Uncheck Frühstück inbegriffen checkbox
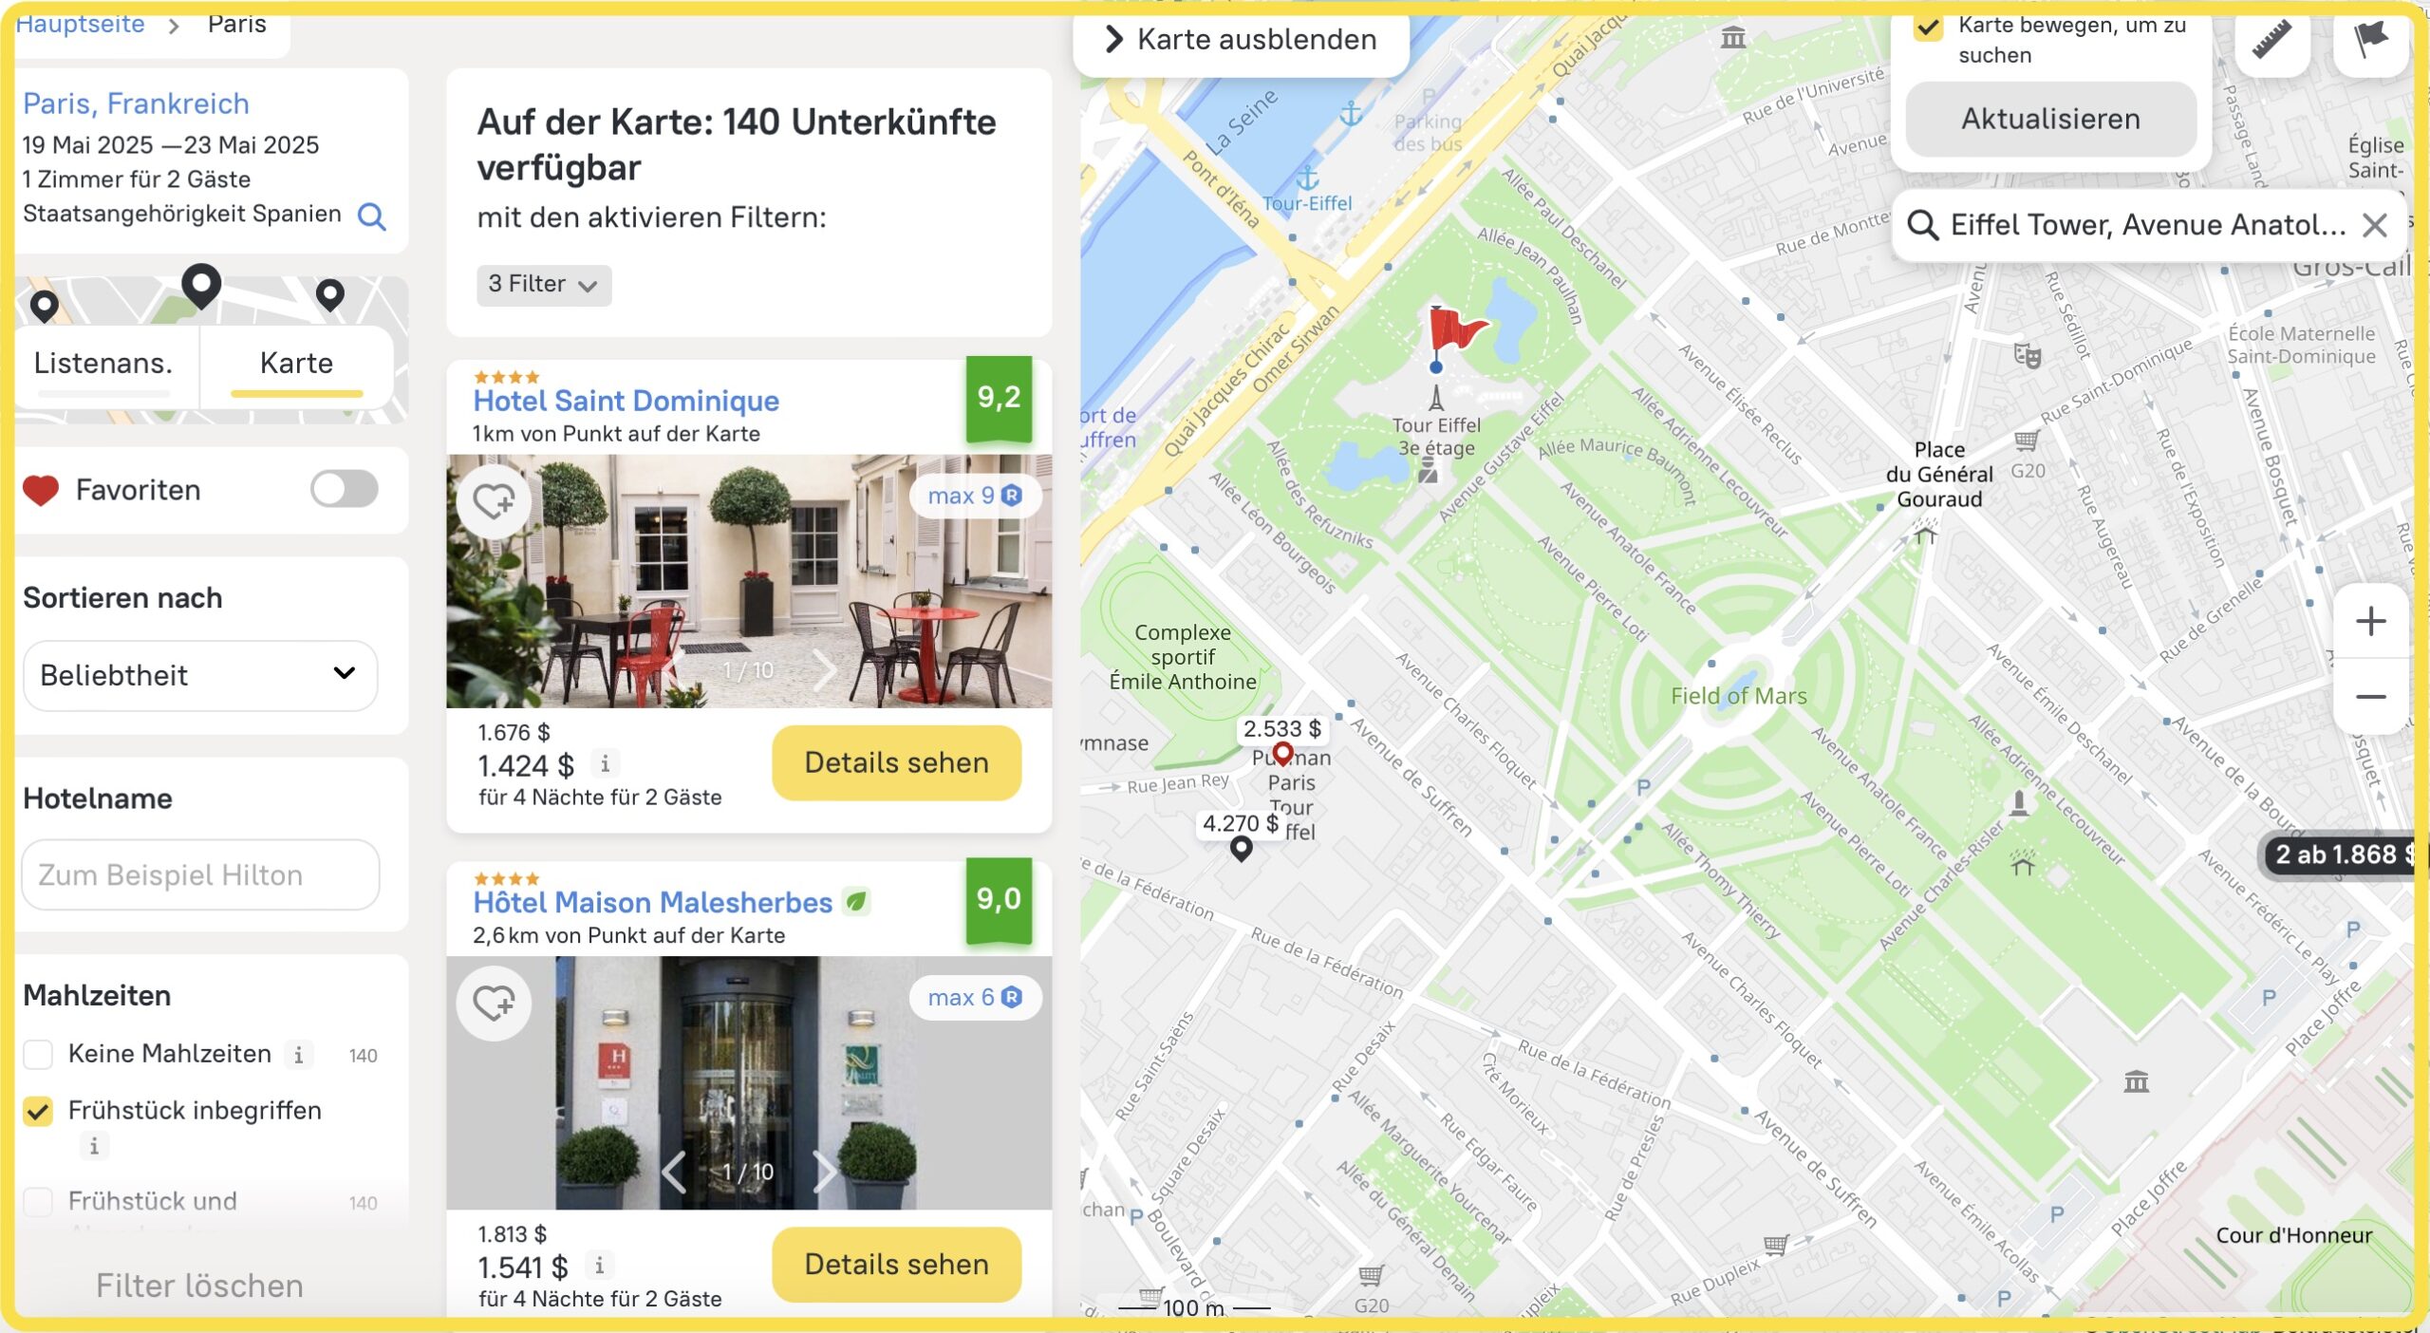 [x=38, y=1111]
